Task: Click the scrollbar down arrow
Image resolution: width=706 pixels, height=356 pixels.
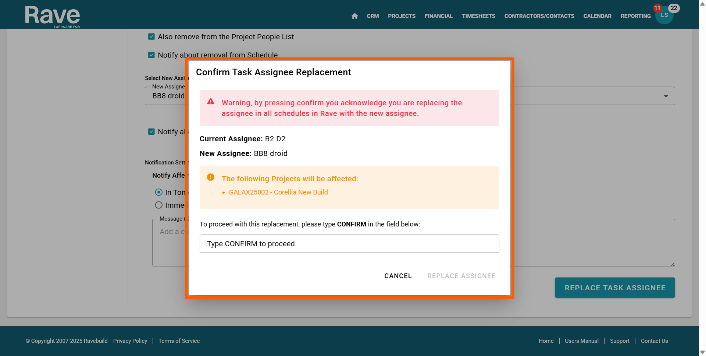Action: [702, 352]
